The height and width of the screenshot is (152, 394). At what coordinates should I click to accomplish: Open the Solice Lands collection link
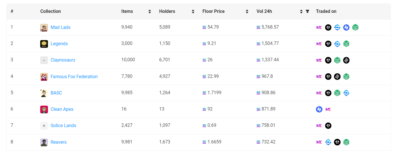pos(63,125)
